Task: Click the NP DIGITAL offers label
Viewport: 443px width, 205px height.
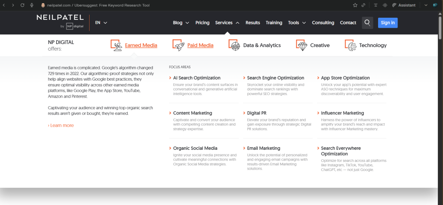Action: click(x=61, y=45)
